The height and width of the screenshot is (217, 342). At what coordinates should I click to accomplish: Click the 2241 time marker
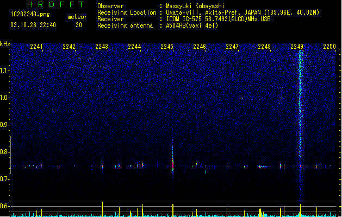coord(36,47)
